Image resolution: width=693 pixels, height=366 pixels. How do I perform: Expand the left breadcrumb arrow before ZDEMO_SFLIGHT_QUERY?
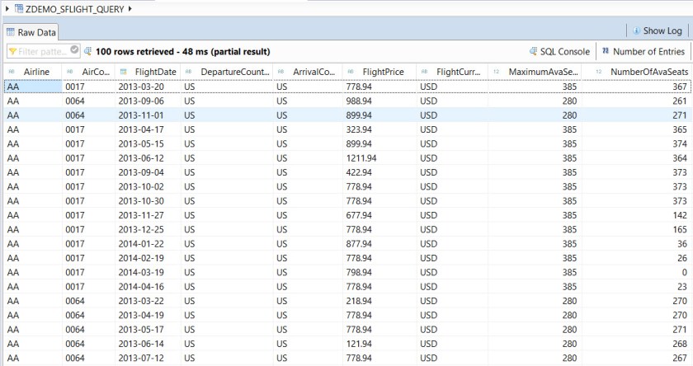click(7, 8)
